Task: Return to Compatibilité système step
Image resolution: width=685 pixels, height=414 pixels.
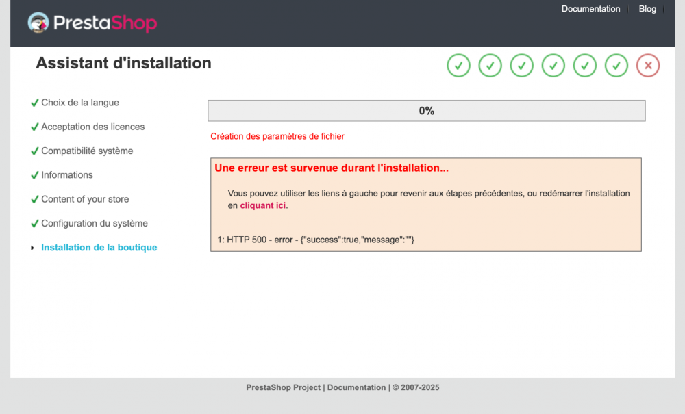Action: (87, 151)
